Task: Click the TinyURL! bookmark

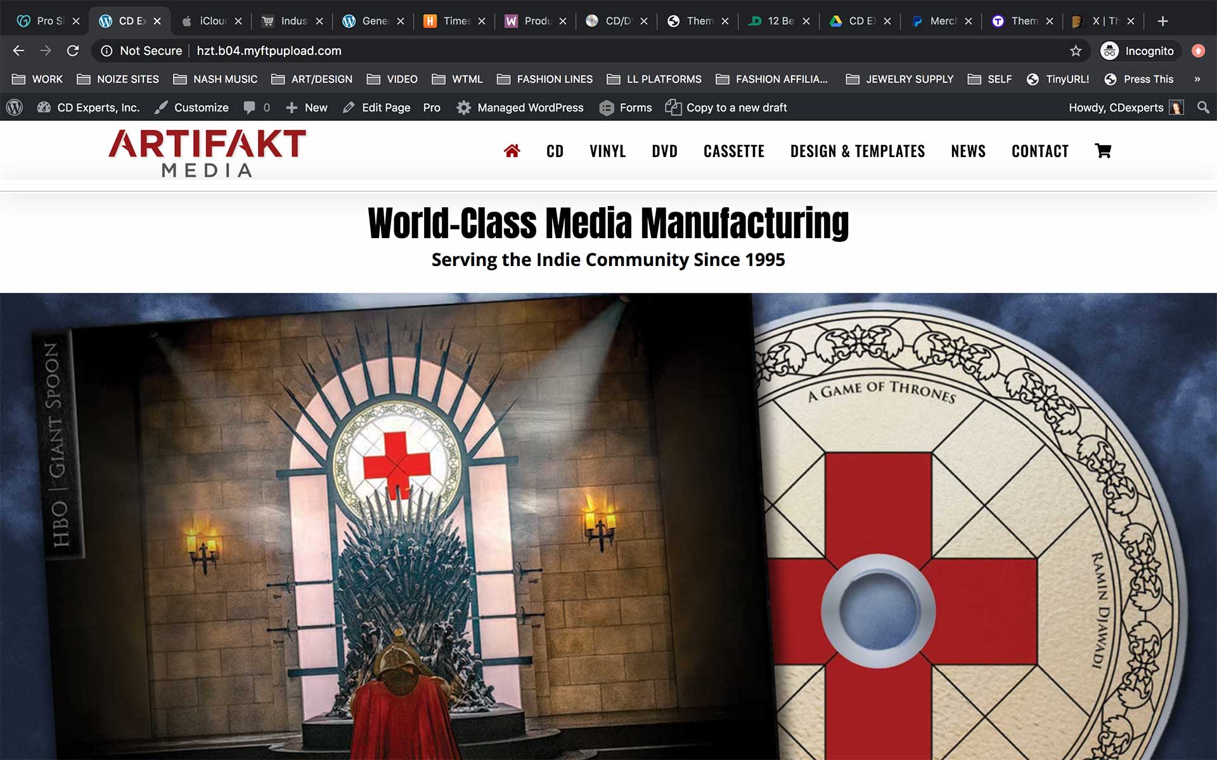Action: pos(1058,79)
